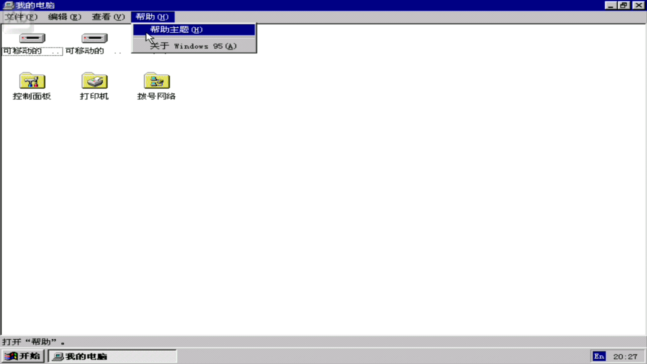This screenshot has height=364, width=647.
Task: Close the open 帮助(H) menu
Action: [x=152, y=17]
